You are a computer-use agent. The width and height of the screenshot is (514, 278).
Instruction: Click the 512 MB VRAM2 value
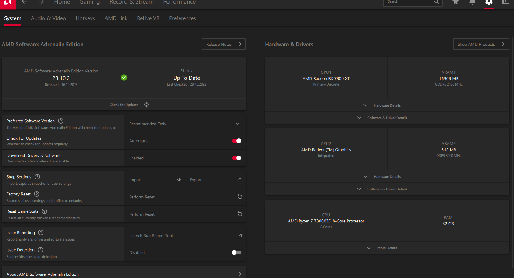click(449, 150)
